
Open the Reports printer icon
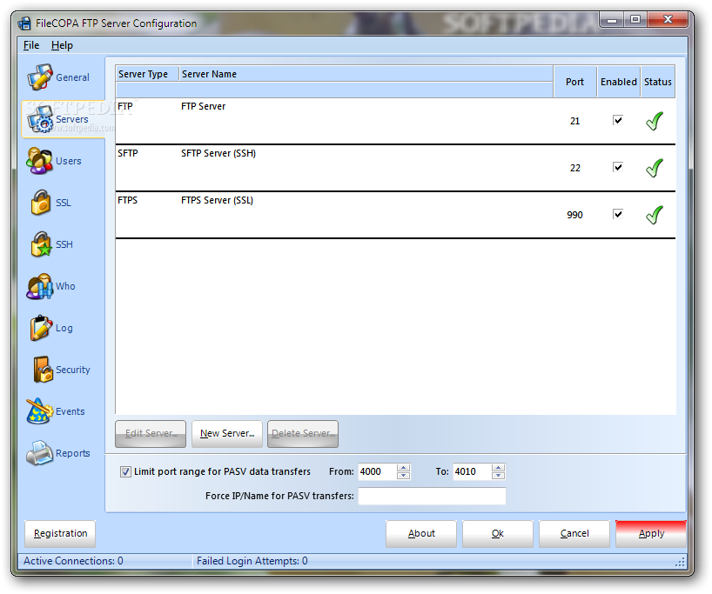39,453
